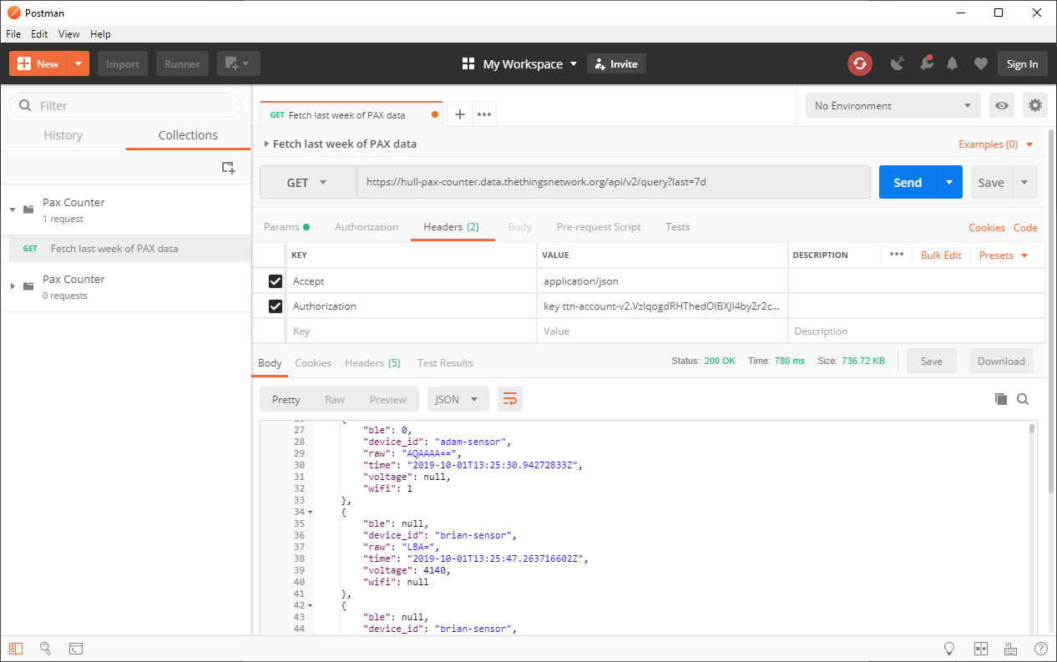Screen dimensions: 1057x662
Task: Switch to History tab in sidebar
Action: (x=63, y=135)
